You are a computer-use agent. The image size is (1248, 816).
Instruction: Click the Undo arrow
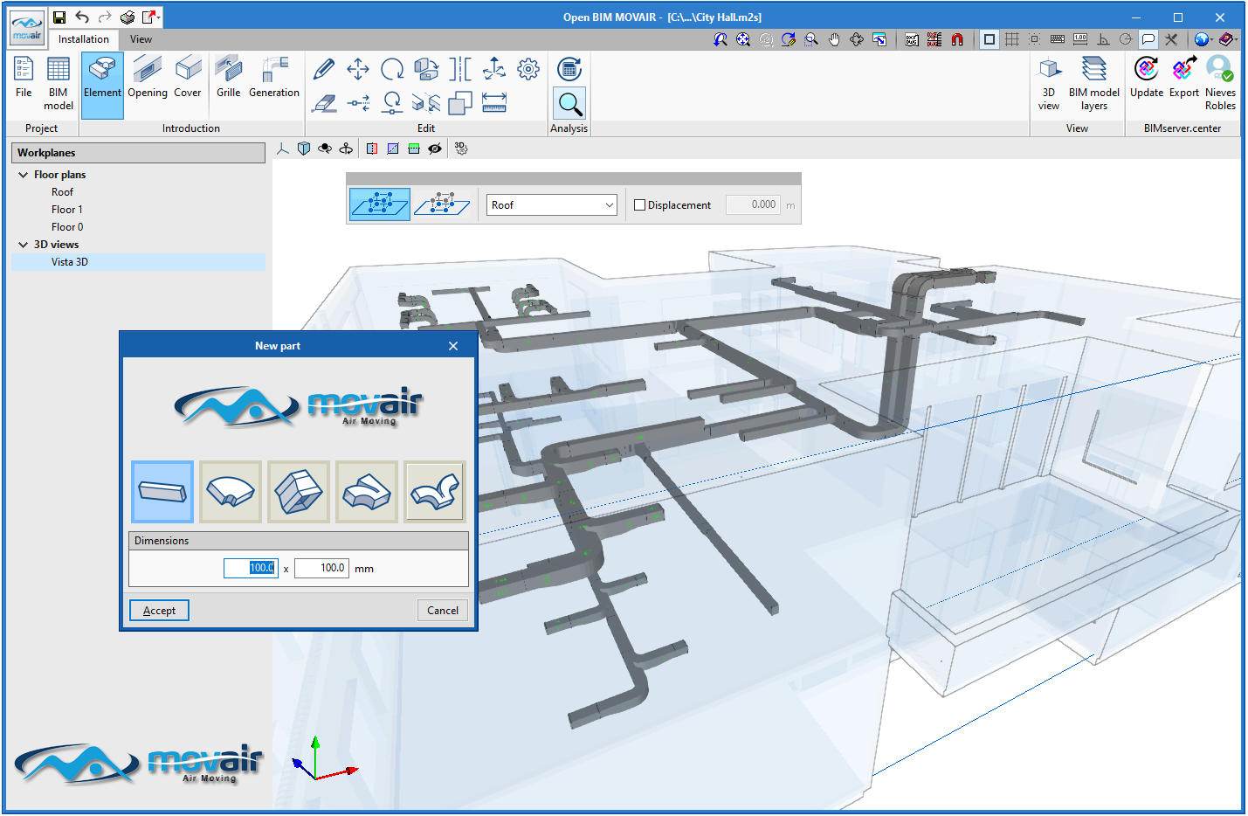tap(82, 17)
